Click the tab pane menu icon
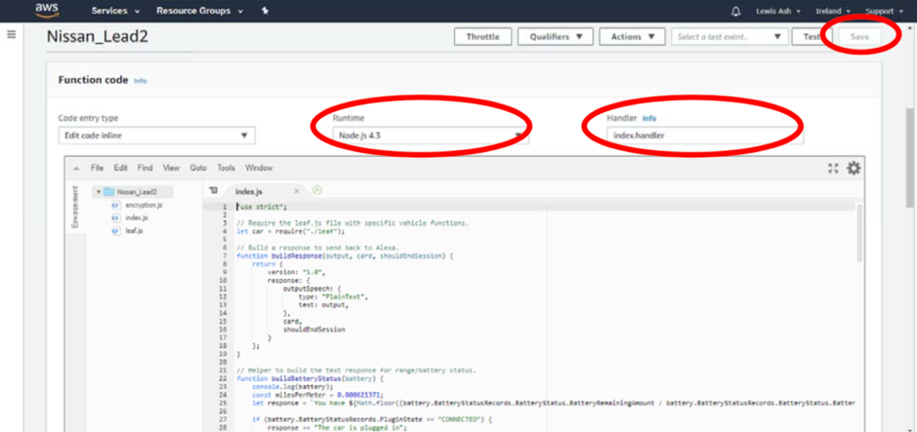Image resolution: width=917 pixels, height=432 pixels. coord(213,190)
